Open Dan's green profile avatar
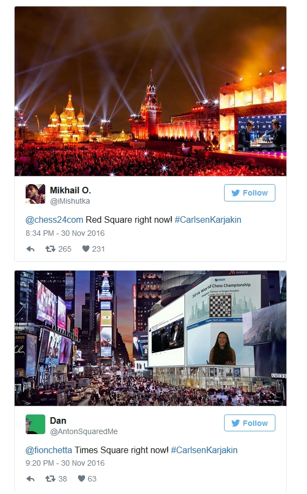Image resolution: width=307 pixels, height=494 pixels. 35,424
